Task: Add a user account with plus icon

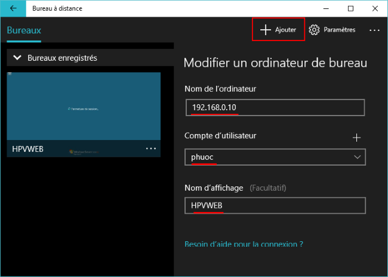Action: point(357,138)
